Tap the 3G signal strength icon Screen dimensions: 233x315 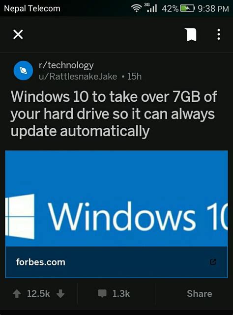coord(150,8)
